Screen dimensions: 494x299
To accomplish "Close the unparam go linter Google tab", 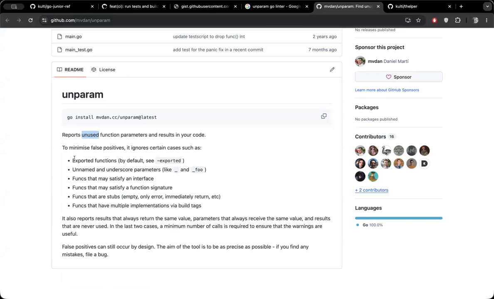I will point(307,6).
